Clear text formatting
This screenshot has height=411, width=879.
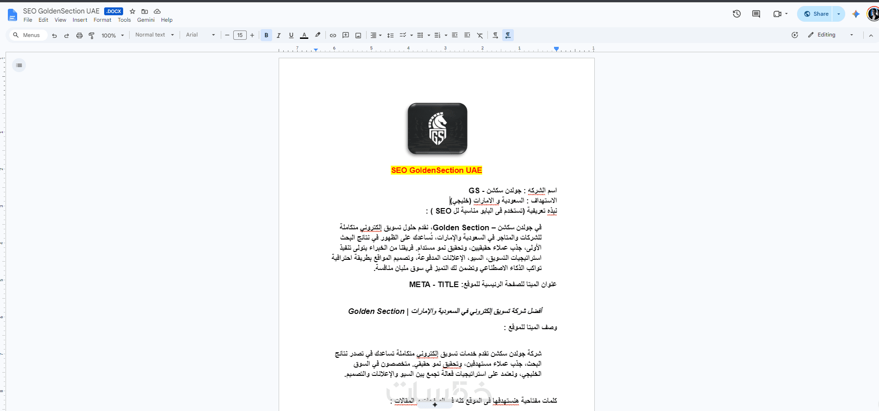pos(480,35)
